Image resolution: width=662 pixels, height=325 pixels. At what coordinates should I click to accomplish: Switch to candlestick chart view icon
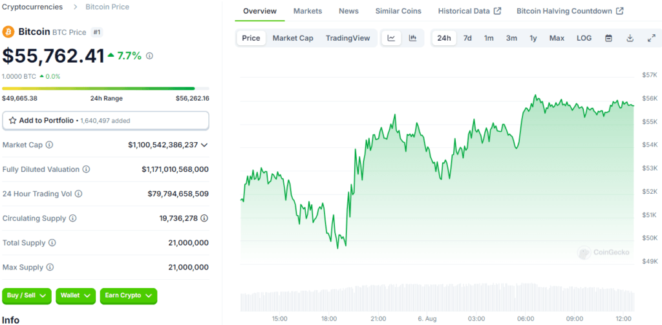412,38
